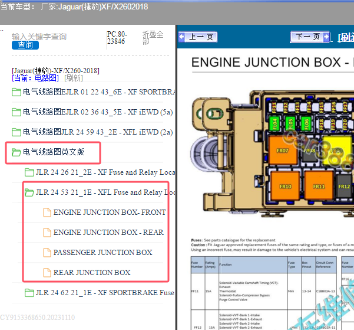Click the 刷新 link in the blue header
The image size is (354, 330).
(x=346, y=38)
